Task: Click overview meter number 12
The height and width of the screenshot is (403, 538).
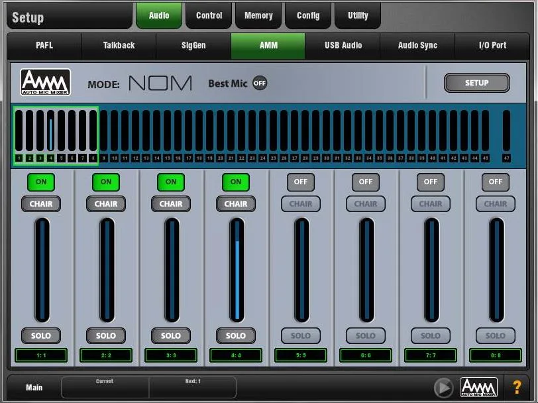Action: (136, 131)
